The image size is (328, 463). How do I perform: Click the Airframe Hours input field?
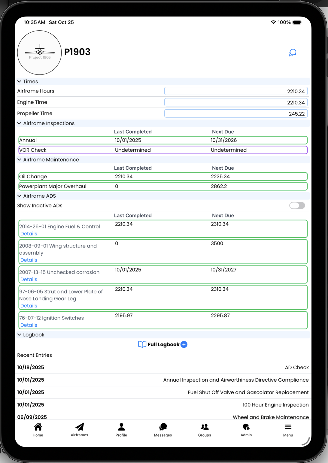coord(236,91)
